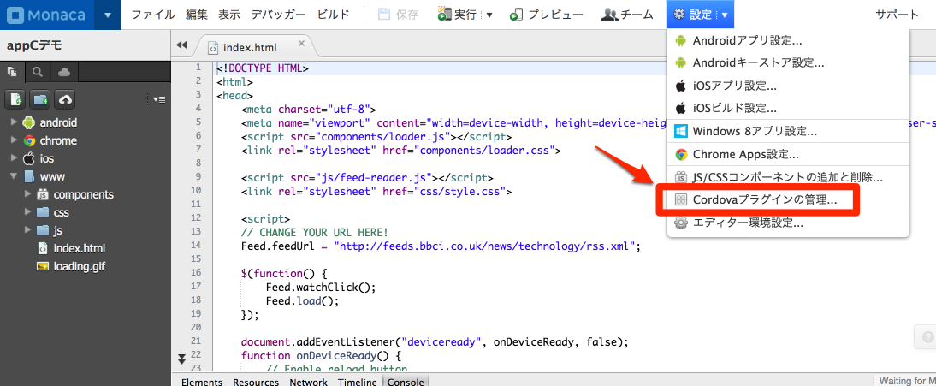Click the cloud upload icon button
Screen dimensions: 936x386
coord(65,99)
